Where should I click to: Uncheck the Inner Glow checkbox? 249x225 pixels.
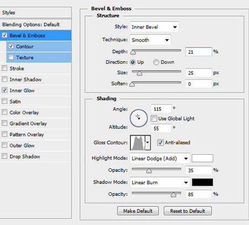click(x=4, y=90)
